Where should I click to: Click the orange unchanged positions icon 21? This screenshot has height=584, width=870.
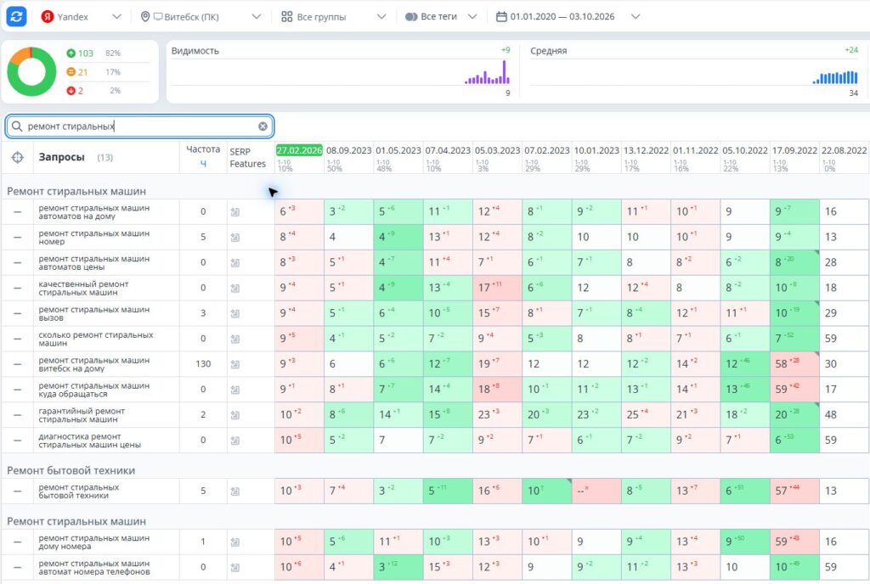click(71, 72)
